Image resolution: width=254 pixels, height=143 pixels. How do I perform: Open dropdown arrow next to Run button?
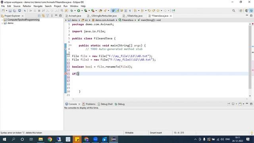[82, 11]
